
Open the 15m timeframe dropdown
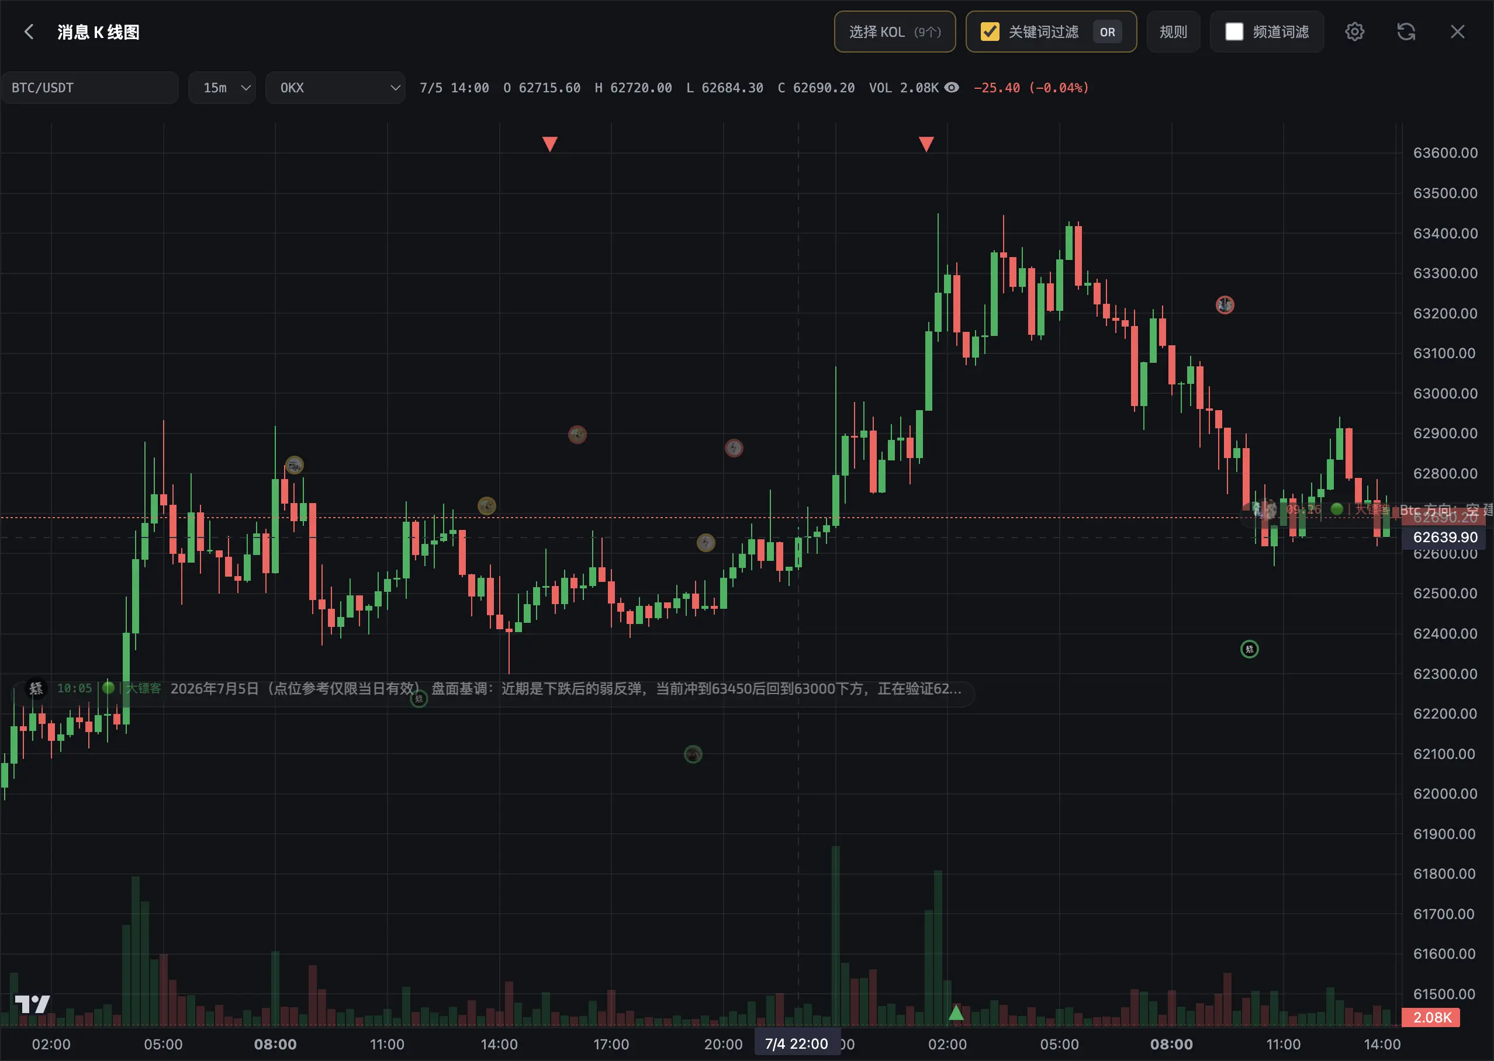(x=222, y=88)
